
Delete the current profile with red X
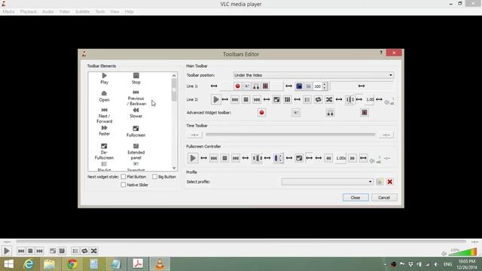tap(390, 181)
